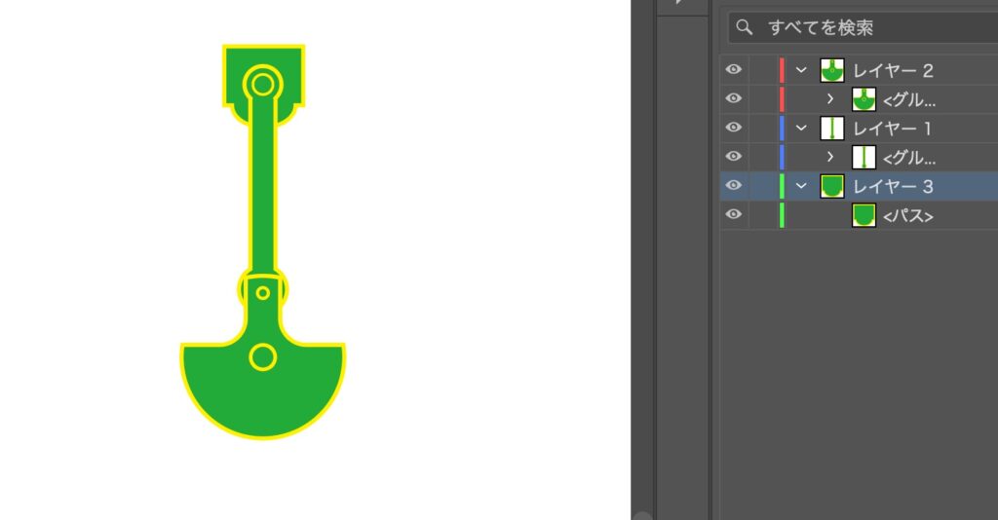Viewport: 998px width, 520px height.
Task: Collapse the レイヤー 1 layer tree
Action: pos(802,128)
